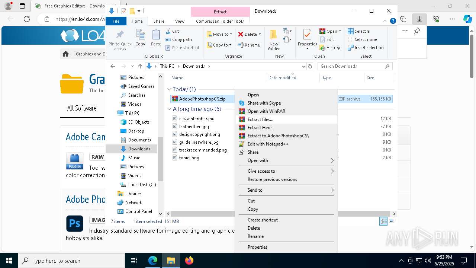Select the guidelineswhere.jpg file

pyautogui.click(x=199, y=142)
